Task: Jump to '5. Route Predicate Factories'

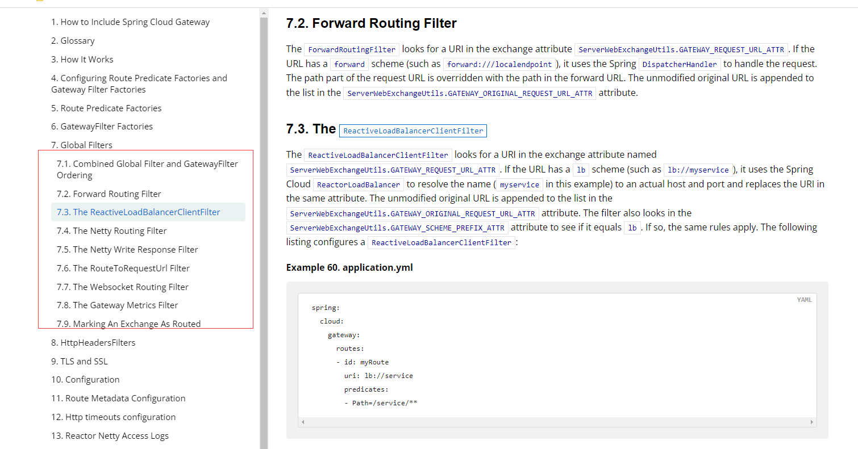Action: coord(106,108)
